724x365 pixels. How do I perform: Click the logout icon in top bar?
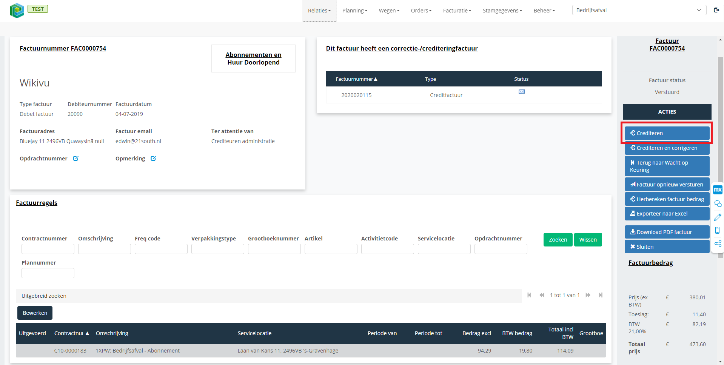pyautogui.click(x=716, y=10)
